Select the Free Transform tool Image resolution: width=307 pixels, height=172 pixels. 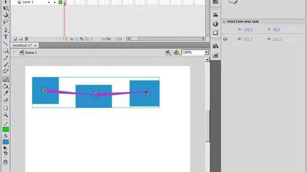point(6,9)
